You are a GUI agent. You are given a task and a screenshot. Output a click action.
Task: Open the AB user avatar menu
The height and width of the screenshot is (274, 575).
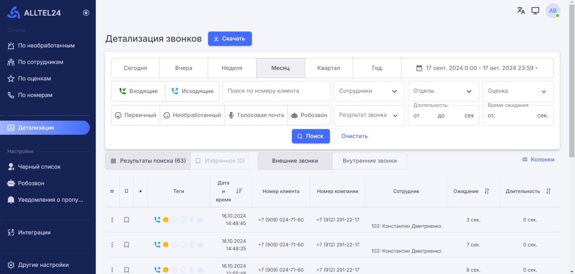coord(553,11)
